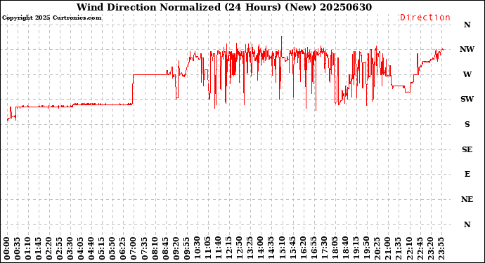
Task: Click the '05:50' time label
Action: (113, 248)
